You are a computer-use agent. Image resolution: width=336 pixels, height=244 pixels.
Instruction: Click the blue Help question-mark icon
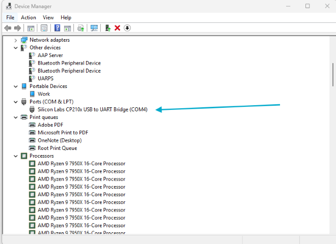57,28
